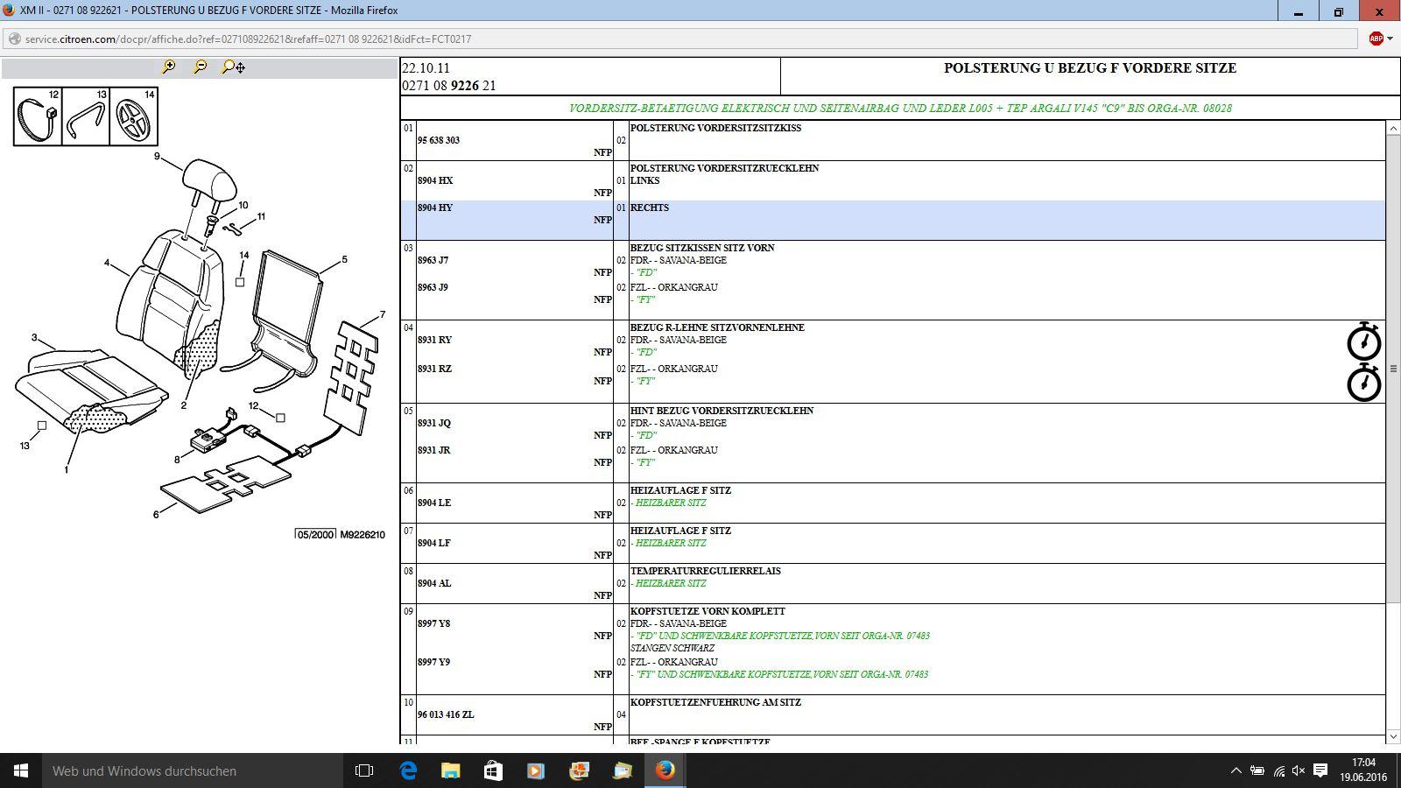Click the BEZUG SITZKISSEN SITZ VORN heading
This screenshot has width=1401, height=788.
coord(702,248)
